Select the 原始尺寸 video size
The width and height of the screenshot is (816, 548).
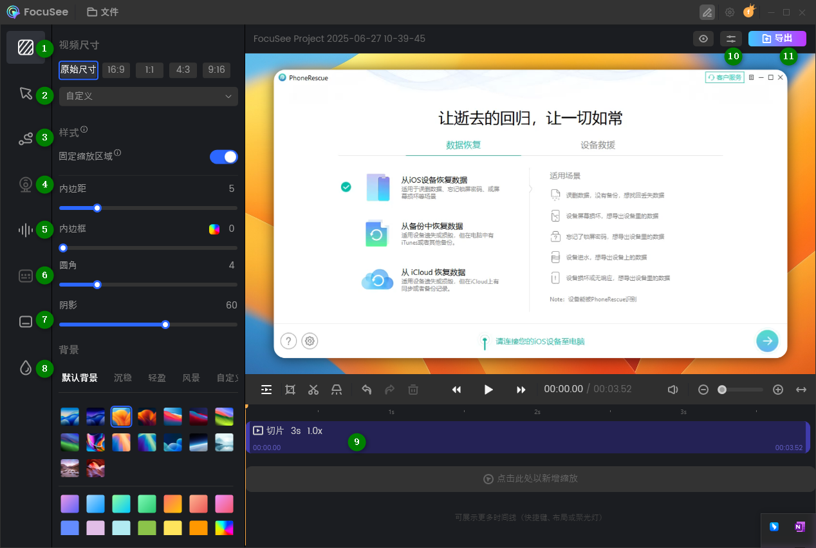(79, 70)
